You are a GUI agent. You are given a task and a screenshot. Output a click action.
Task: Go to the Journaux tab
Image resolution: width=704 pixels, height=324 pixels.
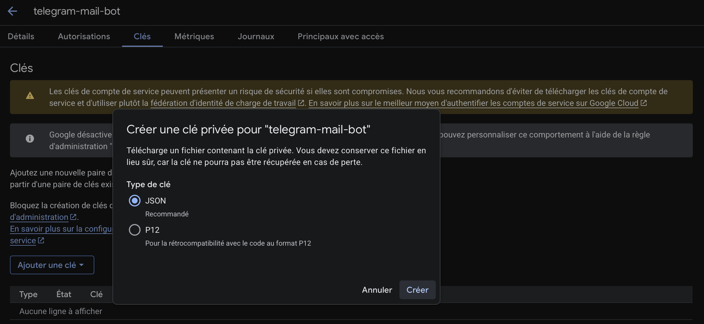coord(256,36)
